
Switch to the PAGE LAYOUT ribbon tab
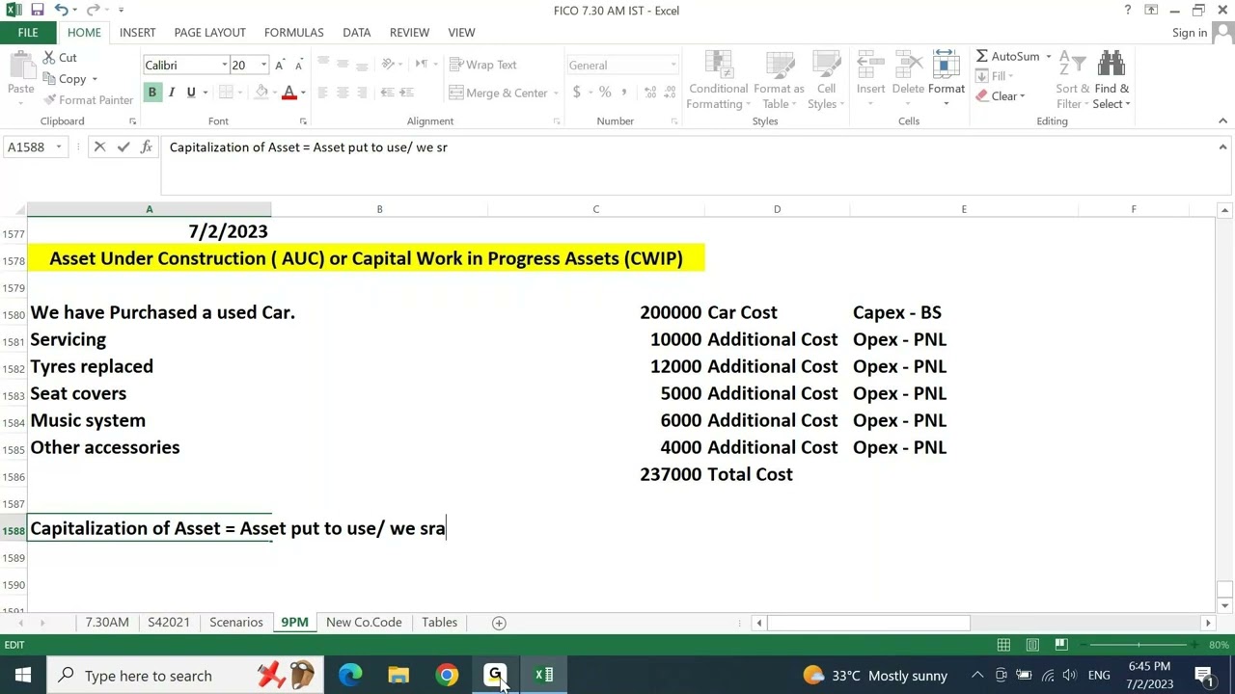209,32
